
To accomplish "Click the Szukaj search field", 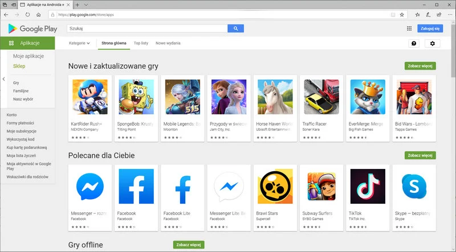I will pyautogui.click(x=146, y=28).
